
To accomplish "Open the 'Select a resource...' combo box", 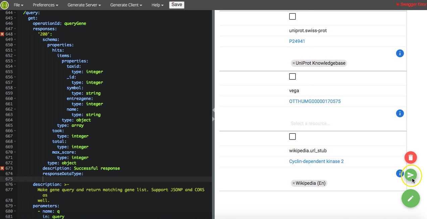I will 335,123.
